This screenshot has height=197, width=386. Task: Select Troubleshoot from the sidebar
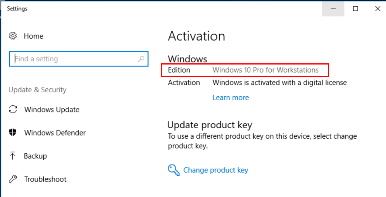[45, 179]
